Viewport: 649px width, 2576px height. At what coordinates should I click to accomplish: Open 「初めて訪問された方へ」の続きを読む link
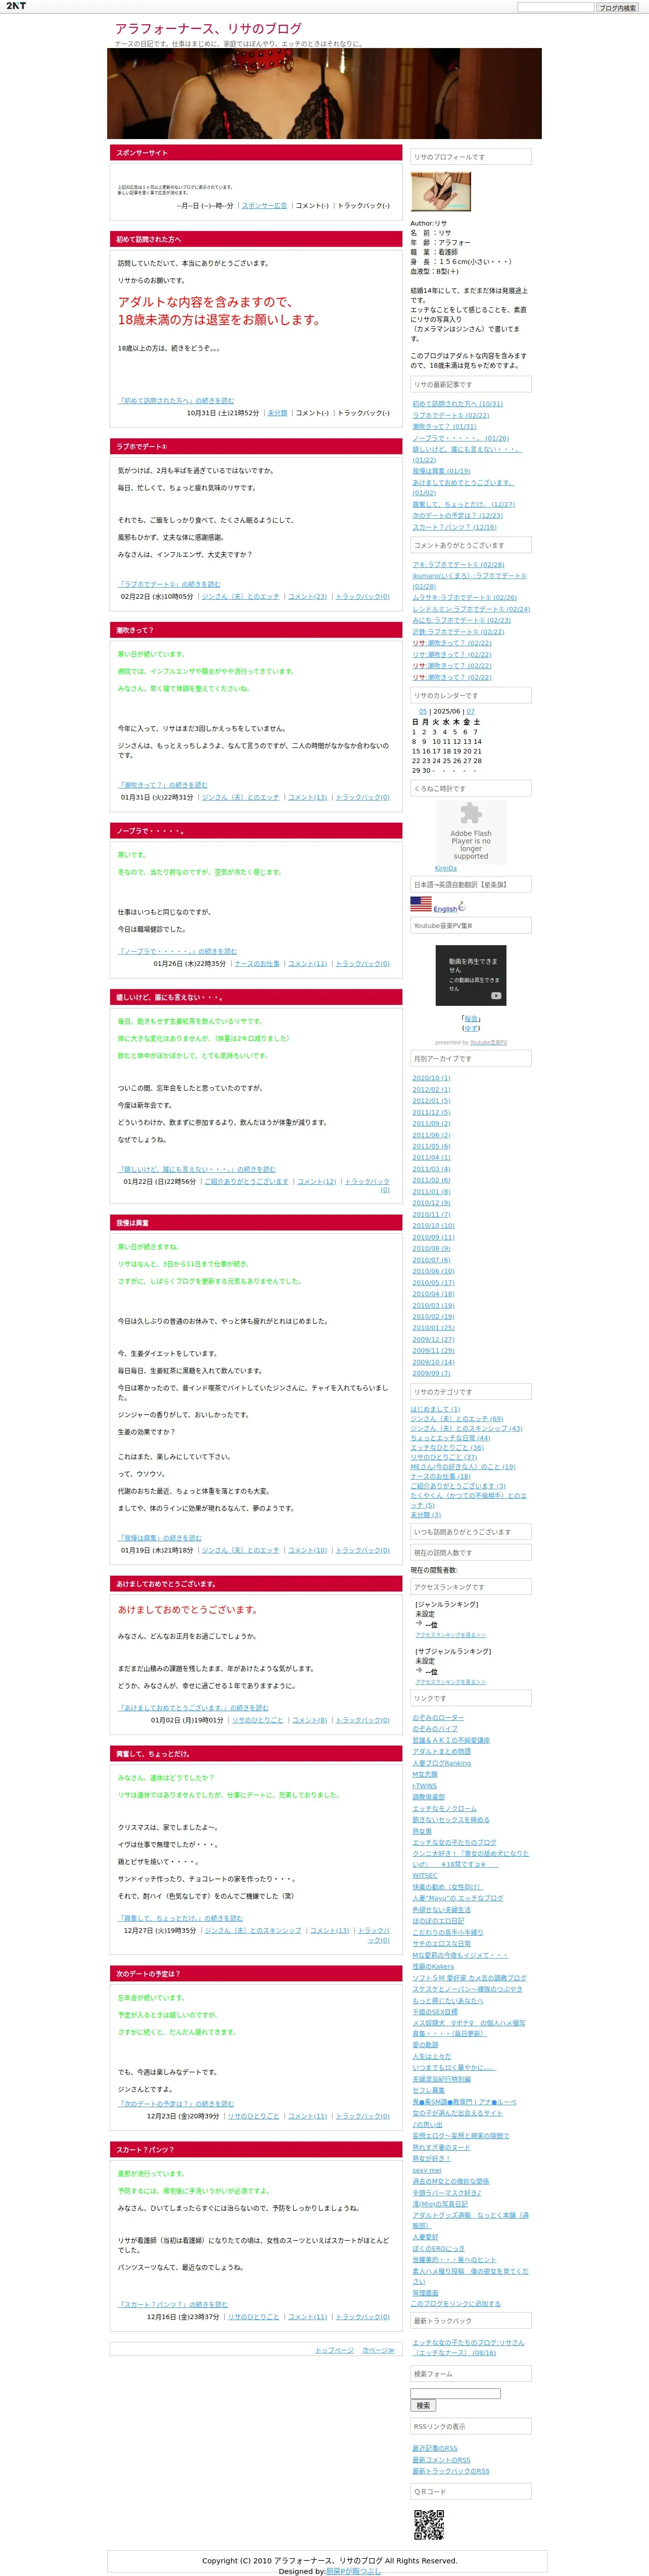click(176, 401)
